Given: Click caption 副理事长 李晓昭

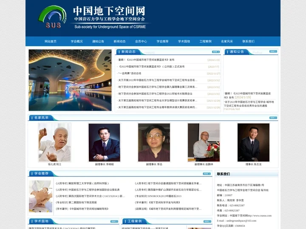Looking at the screenshot, I should pos(104,165).
